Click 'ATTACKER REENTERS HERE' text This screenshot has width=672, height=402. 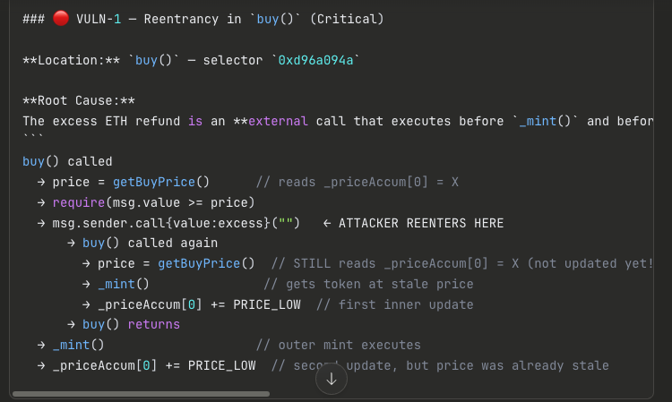[421, 223]
